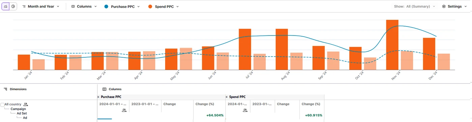Click the Sep '24 axis label
The height and width of the screenshot is (122, 472).
click(x=323, y=75)
